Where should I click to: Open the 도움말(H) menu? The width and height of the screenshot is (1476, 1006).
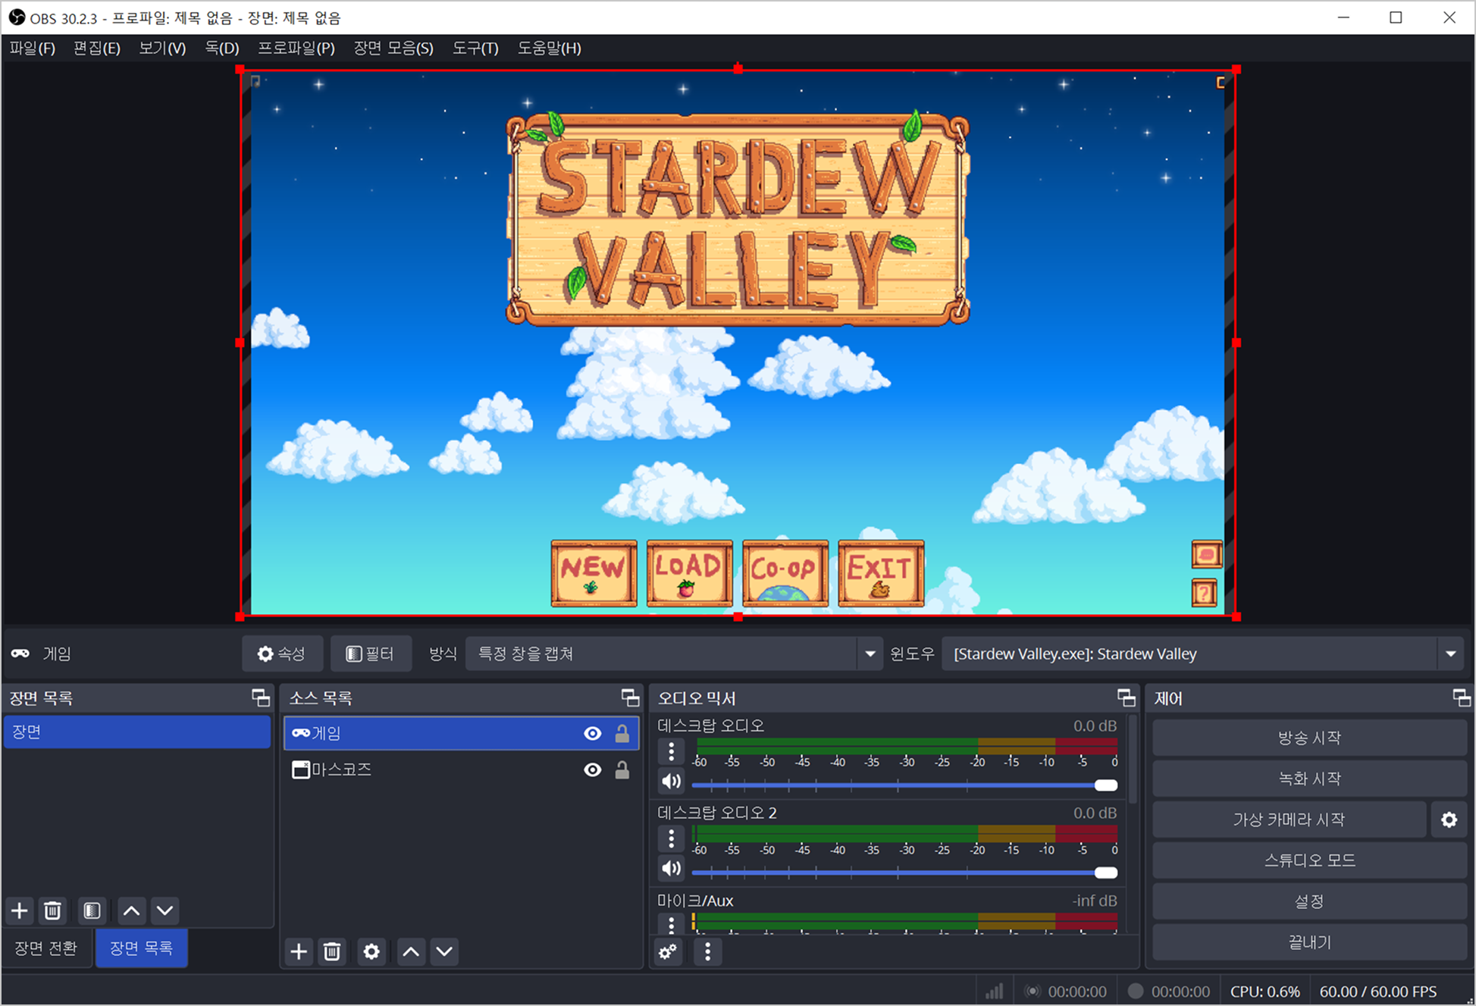[550, 48]
